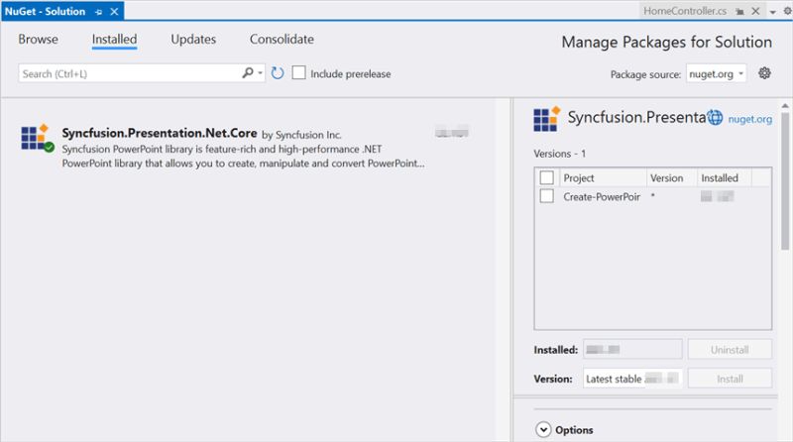Open window options gear at top right

click(787, 11)
